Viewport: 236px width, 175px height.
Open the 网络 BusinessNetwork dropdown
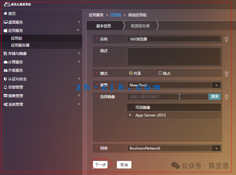(216, 148)
